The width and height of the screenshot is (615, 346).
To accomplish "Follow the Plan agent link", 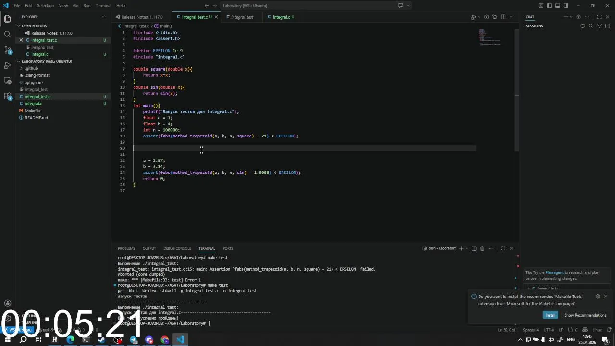I will [x=554, y=272].
